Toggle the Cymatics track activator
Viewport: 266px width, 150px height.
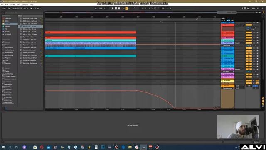pyautogui.click(x=249, y=43)
